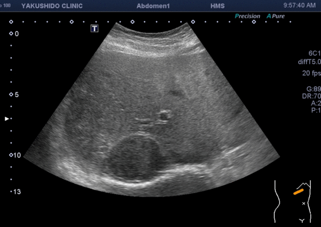Click the 6C1 transducer label
321x227 pixels.
coord(314,53)
